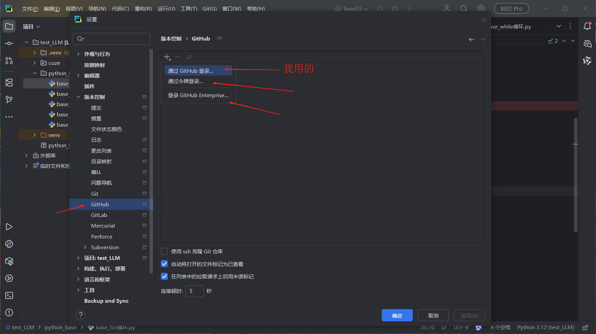
Task: Expand 项目: test_LLM settings category
Action: click(78, 258)
